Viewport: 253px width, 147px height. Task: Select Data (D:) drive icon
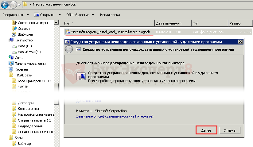(x=14, y=46)
